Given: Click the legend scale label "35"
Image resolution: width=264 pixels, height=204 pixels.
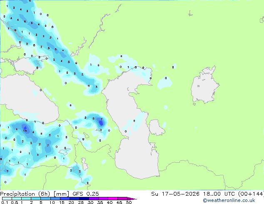Looking at the screenshot, I should (100, 202).
